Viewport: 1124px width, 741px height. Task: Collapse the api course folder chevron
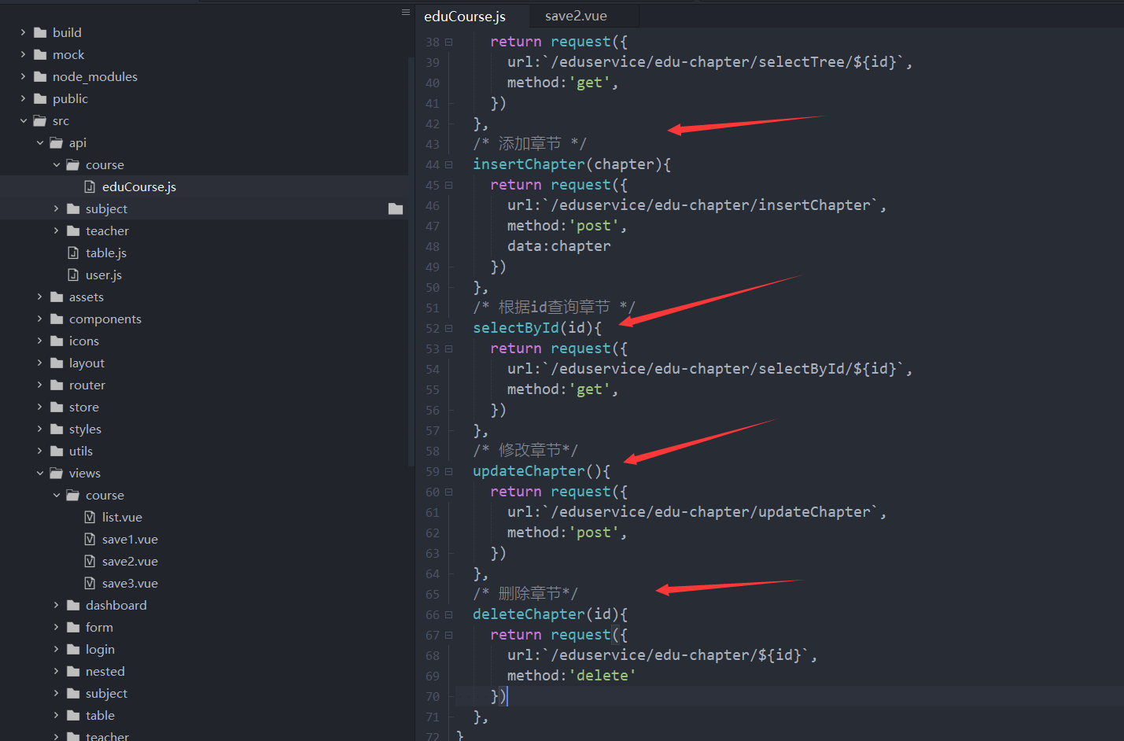[56, 164]
